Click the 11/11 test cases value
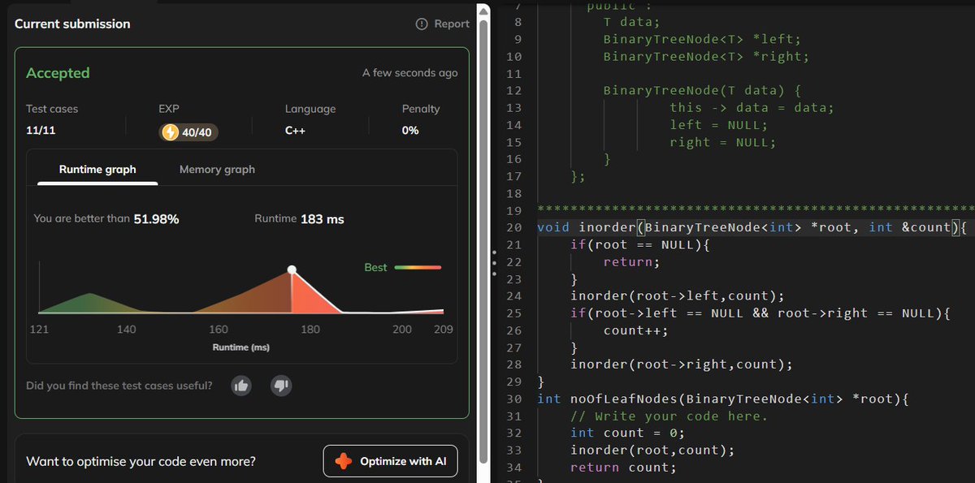 (41, 130)
